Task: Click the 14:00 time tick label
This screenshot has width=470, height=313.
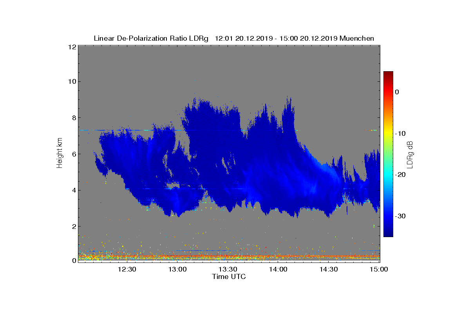Action: tap(278, 269)
